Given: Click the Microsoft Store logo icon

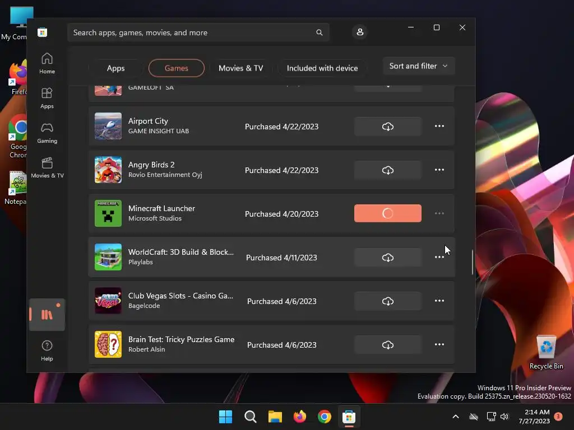Looking at the screenshot, I should pos(43,32).
